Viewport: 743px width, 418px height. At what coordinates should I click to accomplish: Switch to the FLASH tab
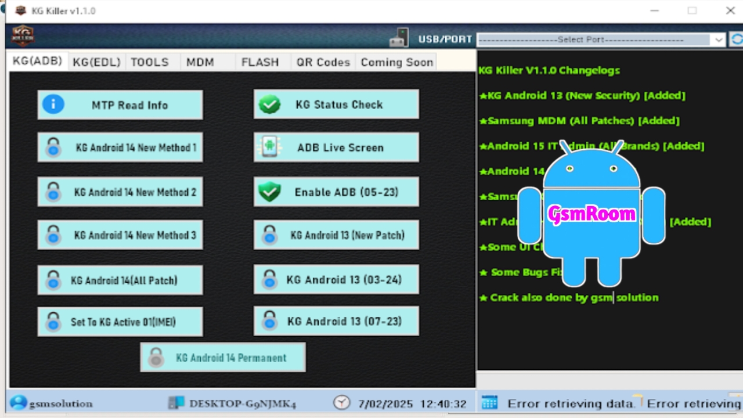[259, 62]
